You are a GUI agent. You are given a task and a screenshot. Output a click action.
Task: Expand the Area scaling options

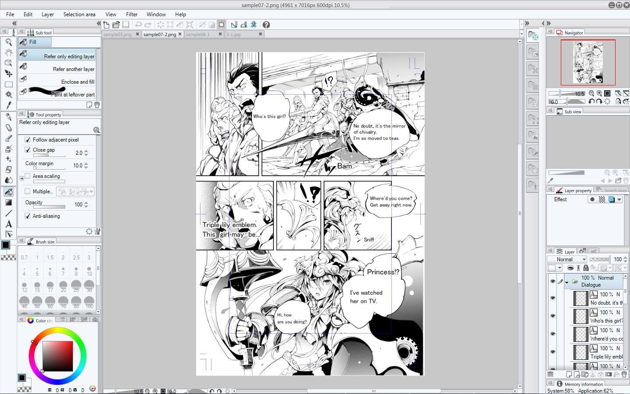pos(22,178)
